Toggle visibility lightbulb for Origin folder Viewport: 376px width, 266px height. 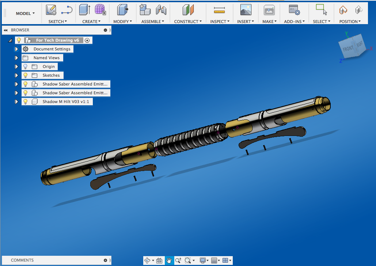click(25, 66)
